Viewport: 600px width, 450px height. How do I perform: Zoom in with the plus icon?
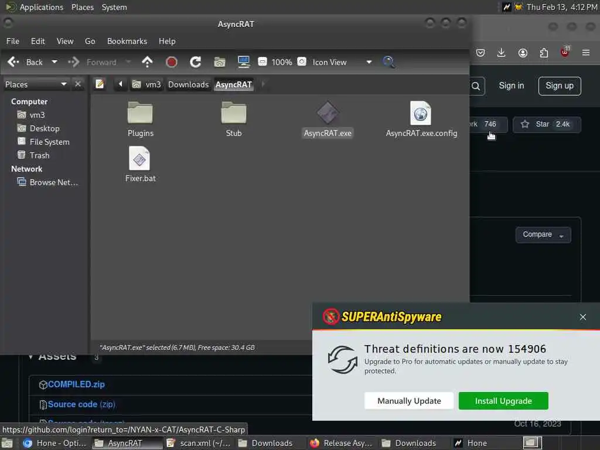point(302,62)
